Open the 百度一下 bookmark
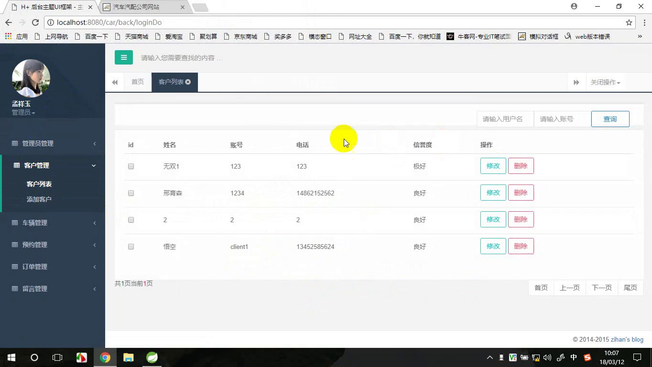652x367 pixels. point(92,36)
